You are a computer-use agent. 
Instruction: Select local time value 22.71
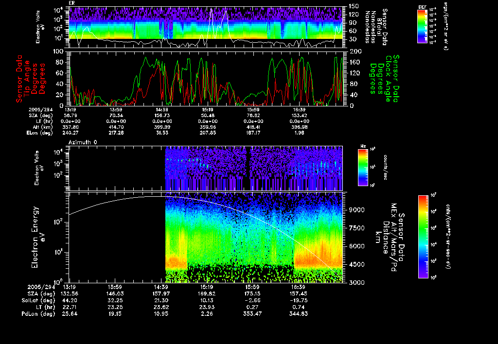point(70,307)
